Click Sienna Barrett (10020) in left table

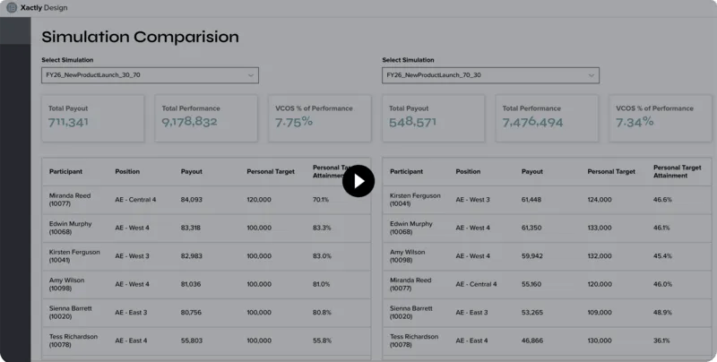click(71, 312)
